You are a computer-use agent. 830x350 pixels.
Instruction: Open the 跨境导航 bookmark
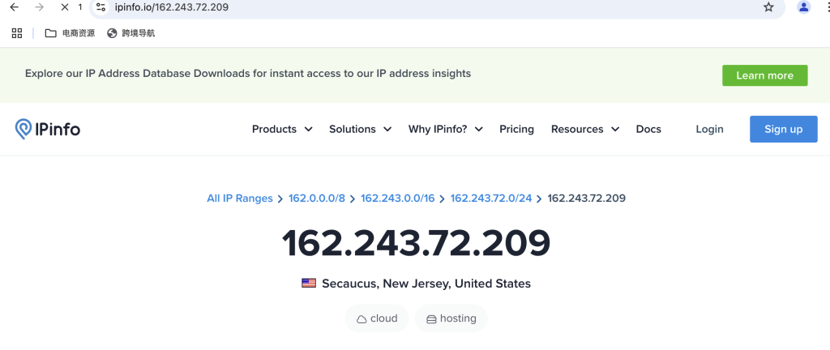pyautogui.click(x=130, y=33)
